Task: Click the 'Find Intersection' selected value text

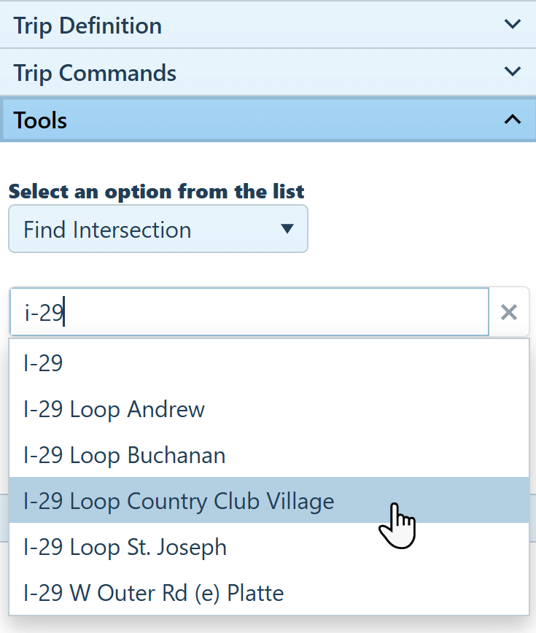Action: pyautogui.click(x=107, y=229)
